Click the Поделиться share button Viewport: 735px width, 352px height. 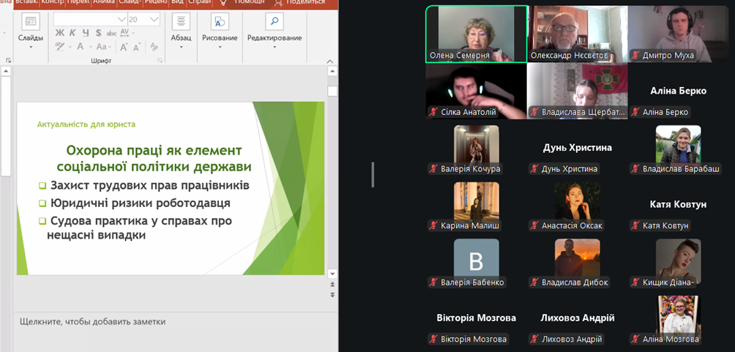(x=300, y=2)
